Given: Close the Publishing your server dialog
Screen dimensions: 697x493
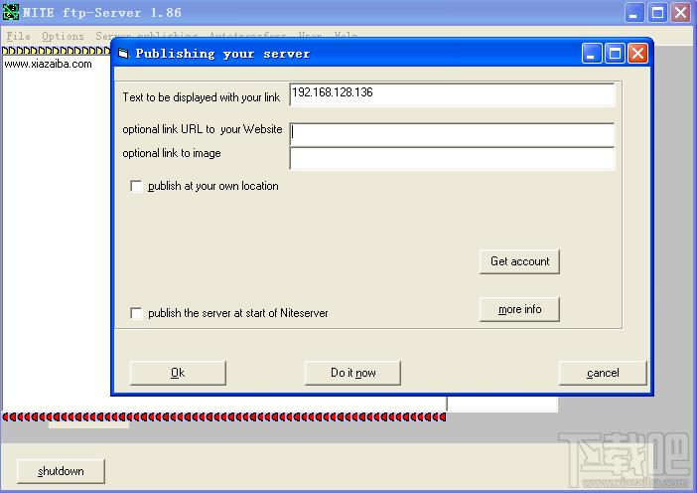Looking at the screenshot, I should coord(636,54).
